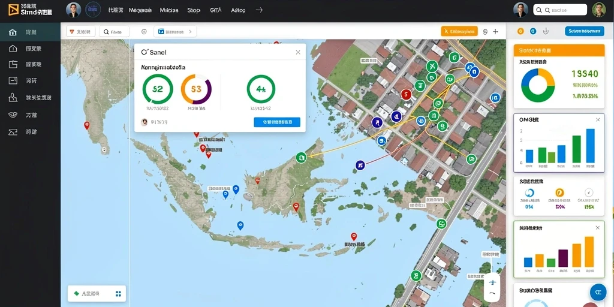Toggle the blue circle indicator in the right header

[x=533, y=31]
